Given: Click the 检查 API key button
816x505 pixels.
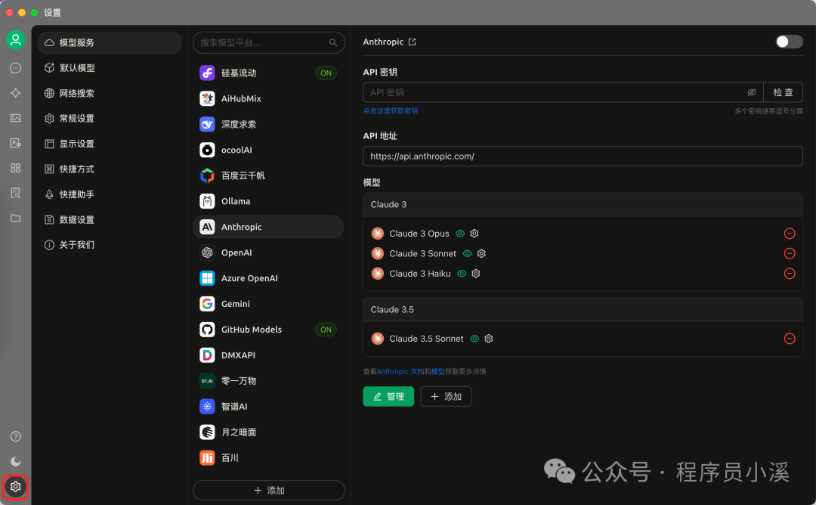Looking at the screenshot, I should [x=783, y=92].
